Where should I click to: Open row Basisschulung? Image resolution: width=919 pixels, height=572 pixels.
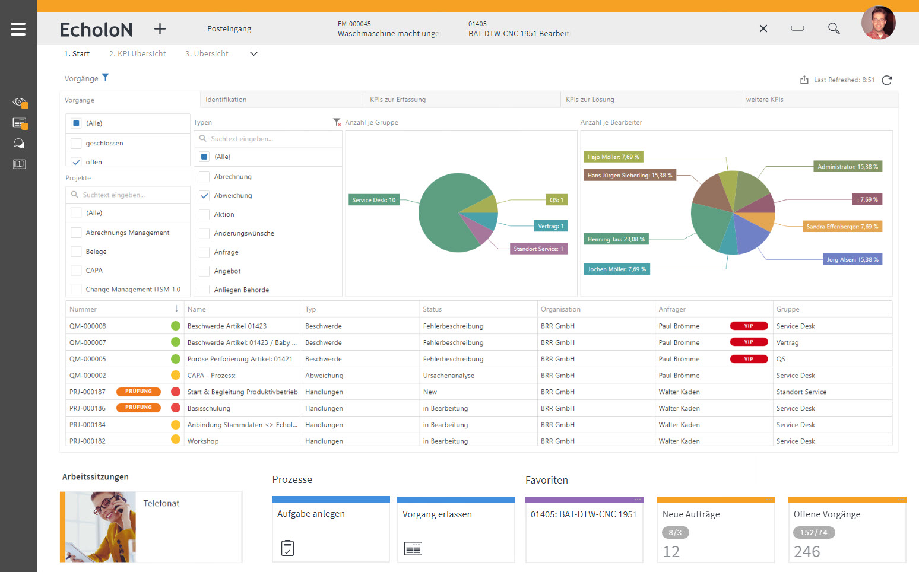(x=478, y=408)
